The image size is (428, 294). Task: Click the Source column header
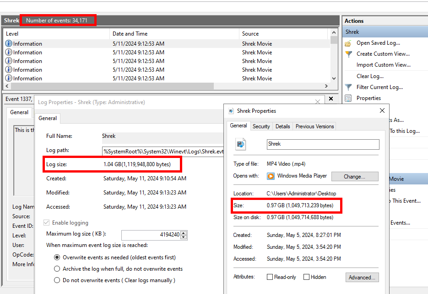[283, 34]
